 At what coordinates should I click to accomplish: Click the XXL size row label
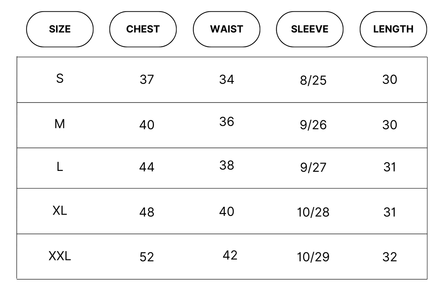pyautogui.click(x=60, y=256)
